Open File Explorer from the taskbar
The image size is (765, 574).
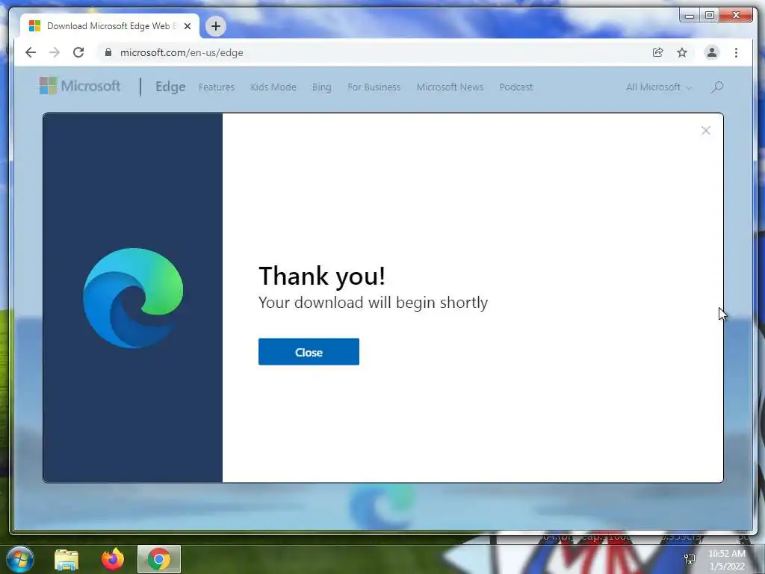tap(66, 559)
